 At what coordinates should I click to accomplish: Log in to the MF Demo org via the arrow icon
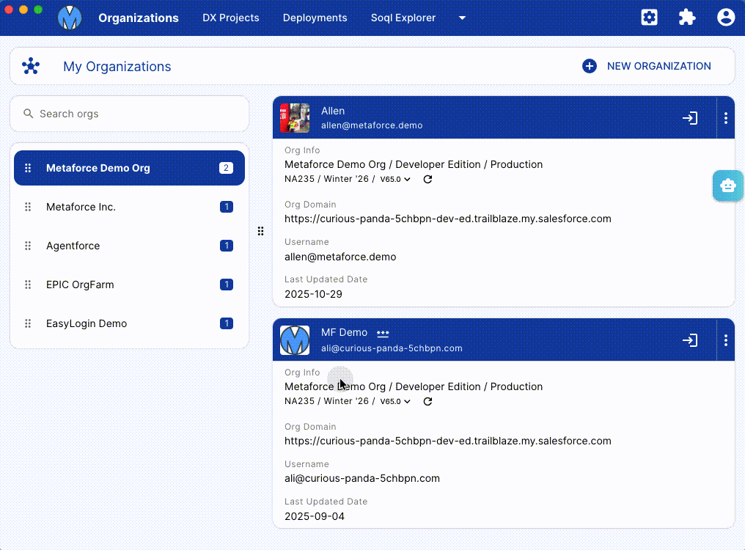click(690, 340)
